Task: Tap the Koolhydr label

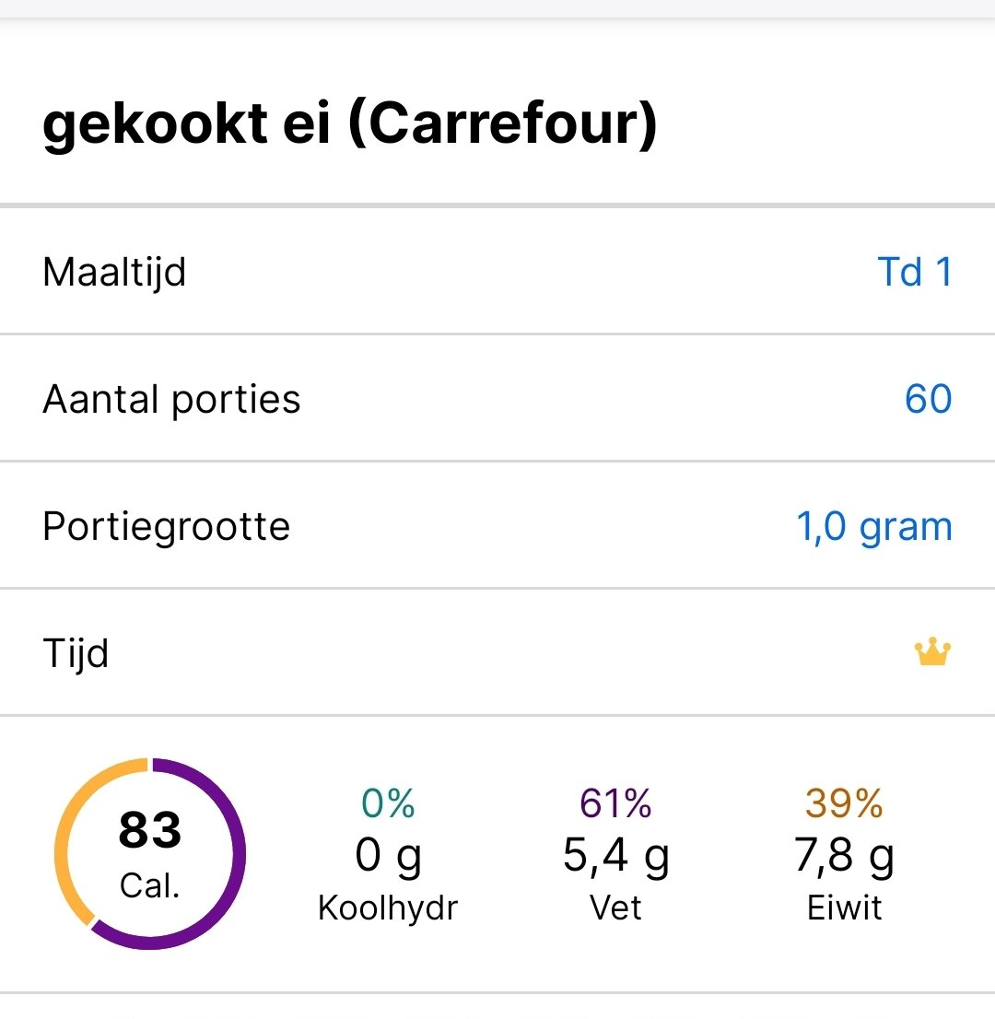Action: [388, 908]
